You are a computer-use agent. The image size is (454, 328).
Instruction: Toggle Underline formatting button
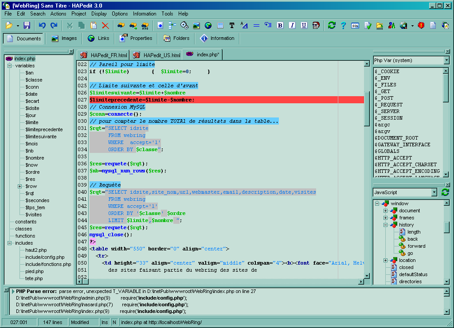click(x=304, y=26)
